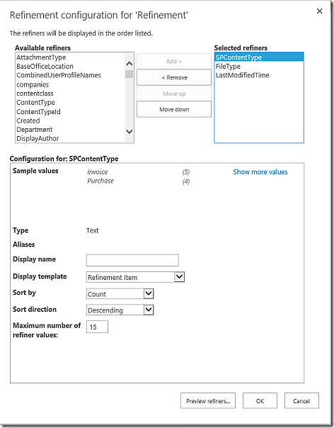Open the Display template dropdown

point(135,277)
